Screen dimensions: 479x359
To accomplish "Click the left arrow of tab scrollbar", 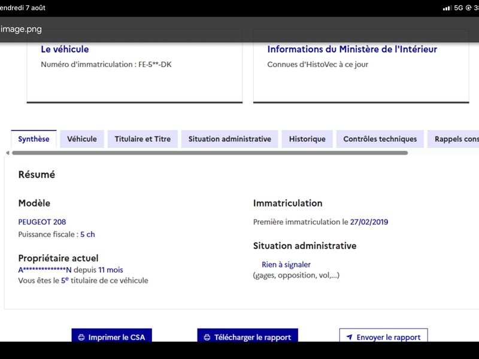I will (x=8, y=153).
